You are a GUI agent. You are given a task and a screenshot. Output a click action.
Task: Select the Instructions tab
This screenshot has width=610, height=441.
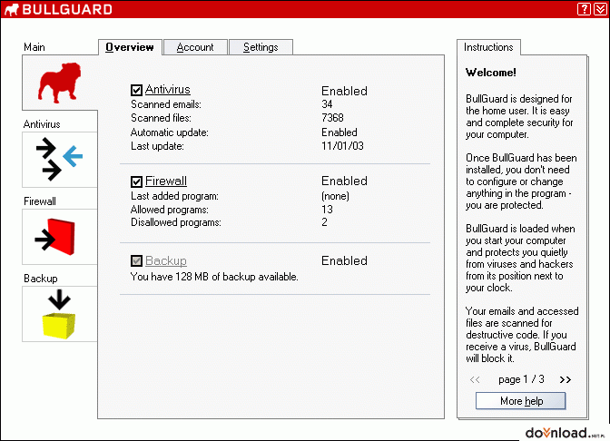coord(488,47)
